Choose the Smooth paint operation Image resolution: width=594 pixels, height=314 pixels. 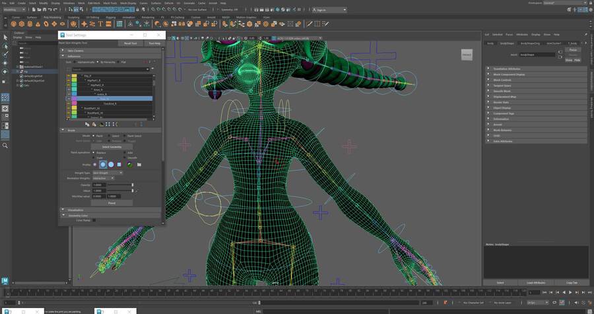coord(123,158)
